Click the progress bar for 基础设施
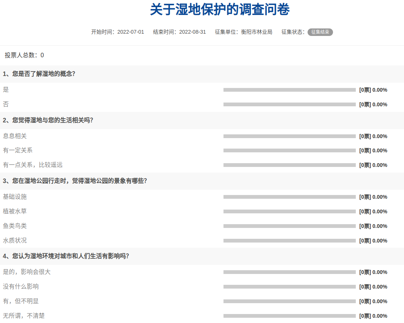Screen dimensions: 404x323 pyautogui.click(x=289, y=197)
